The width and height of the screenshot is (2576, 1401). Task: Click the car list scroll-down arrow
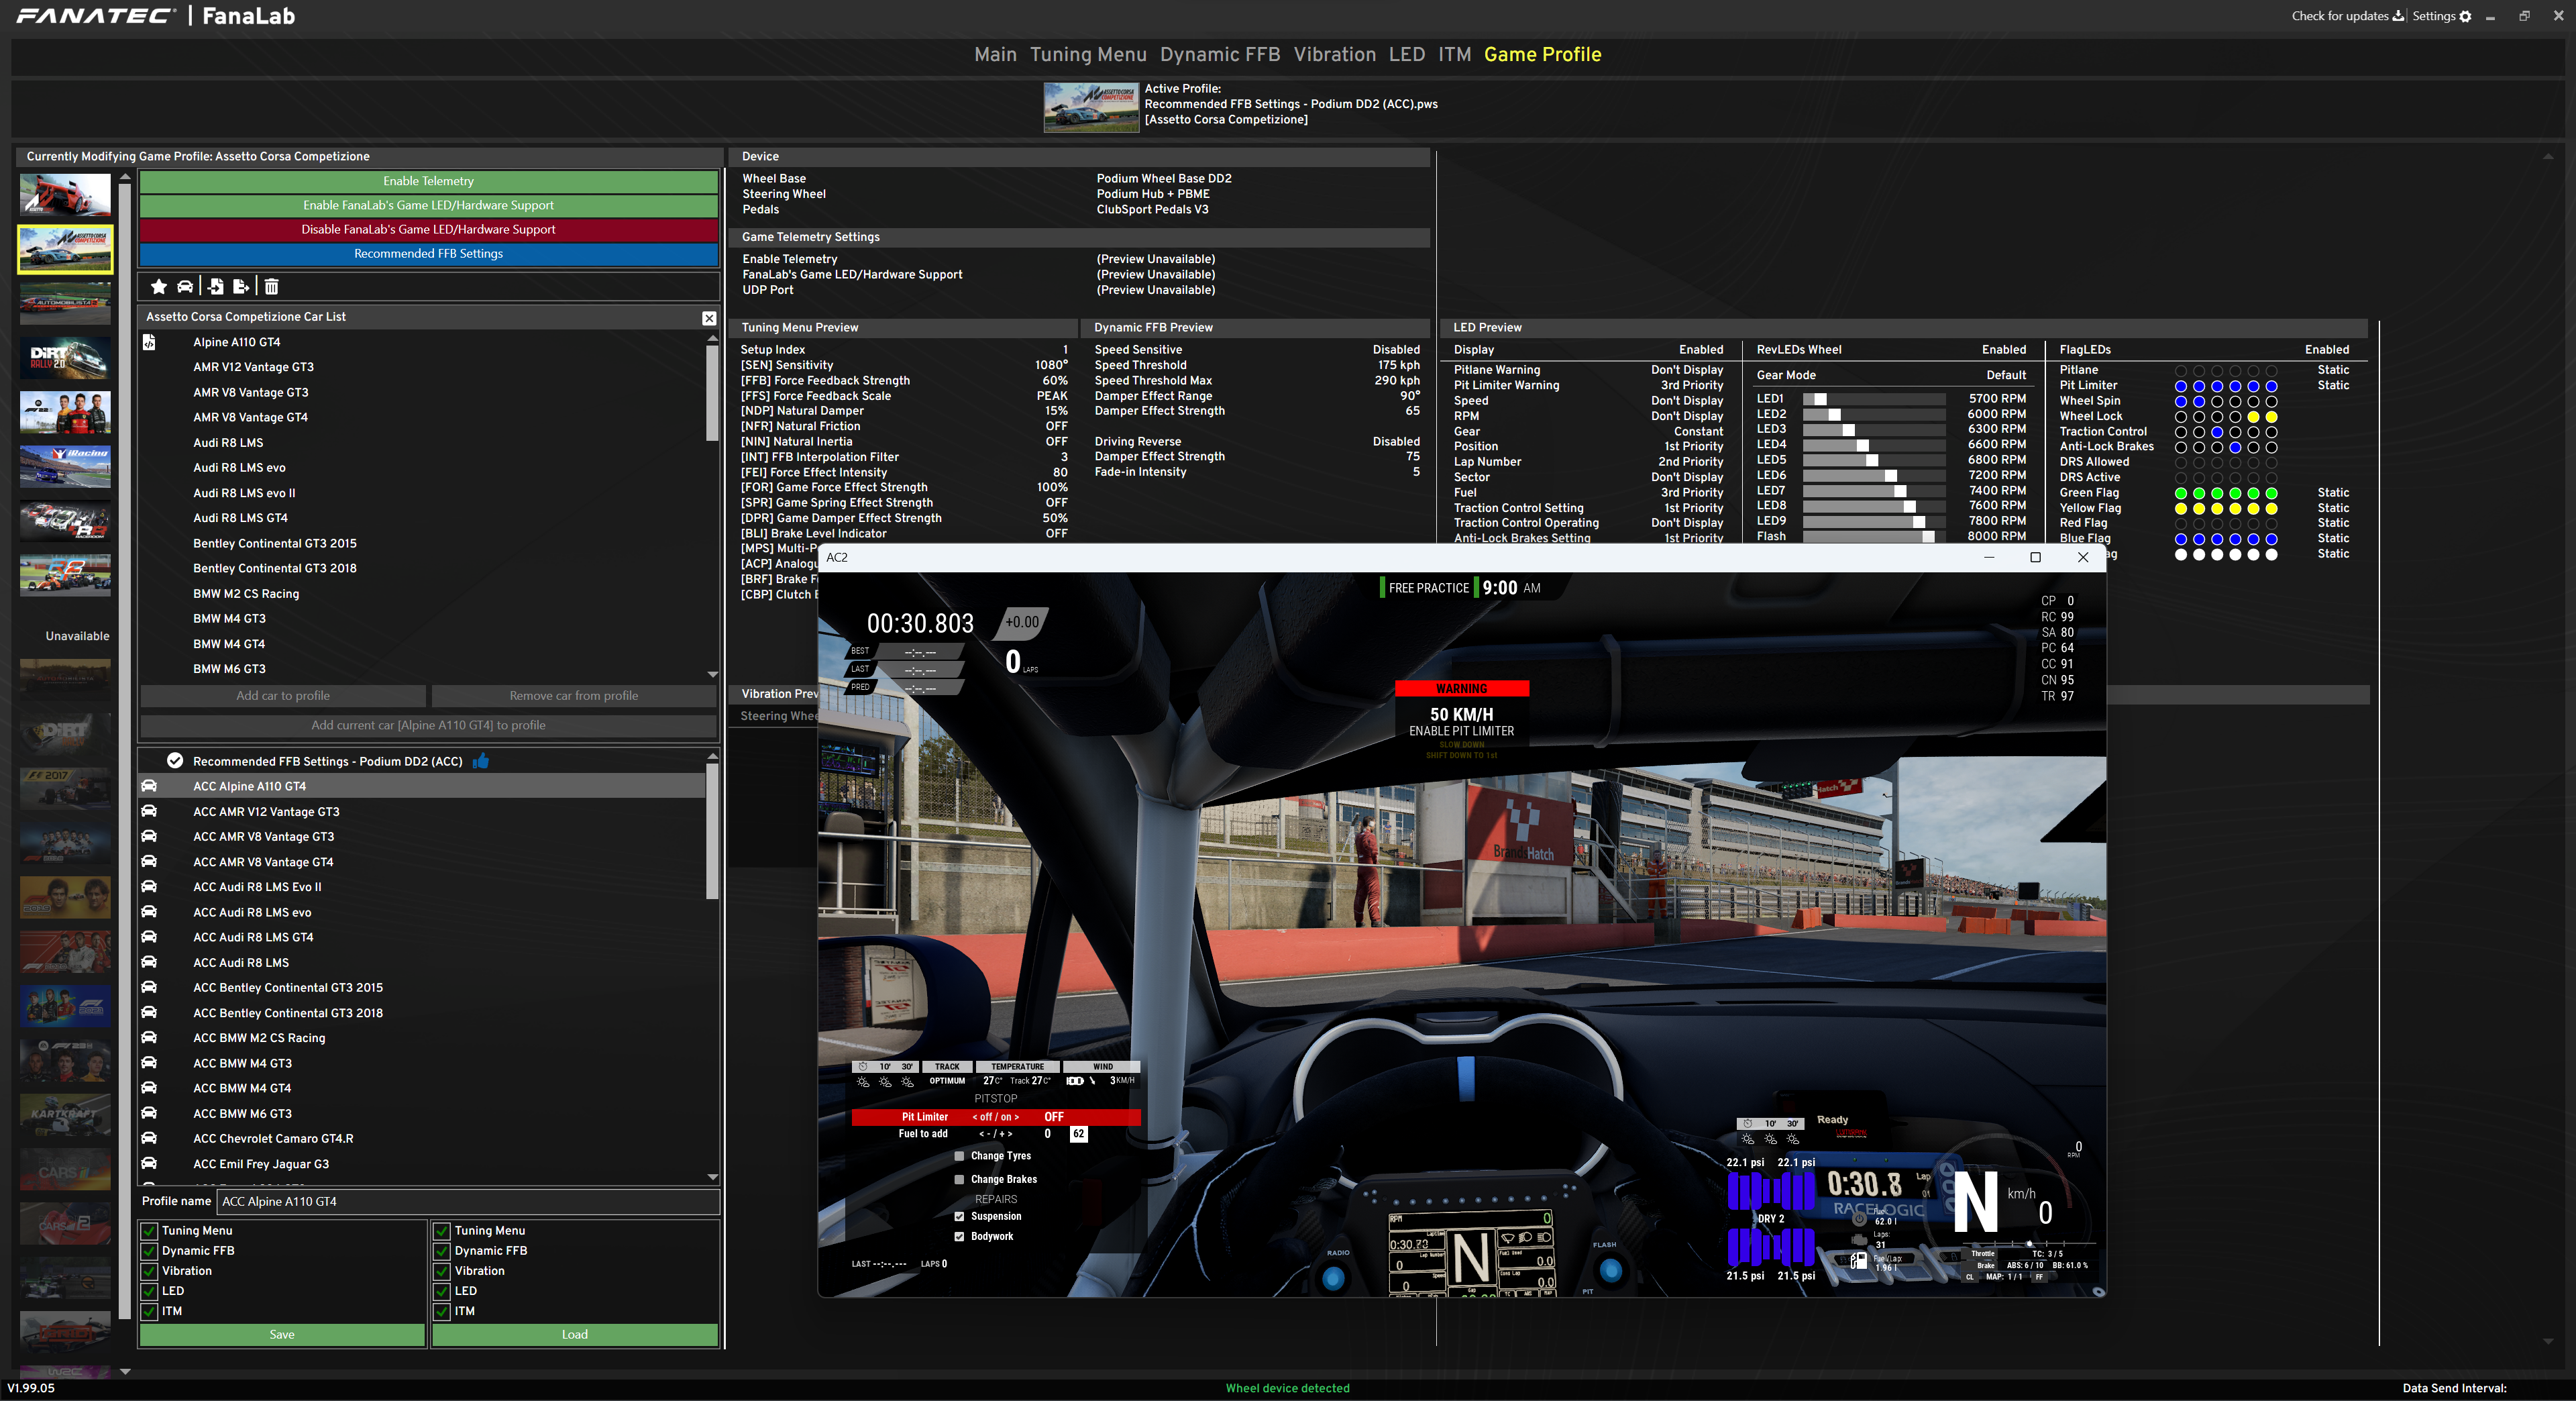pos(713,674)
